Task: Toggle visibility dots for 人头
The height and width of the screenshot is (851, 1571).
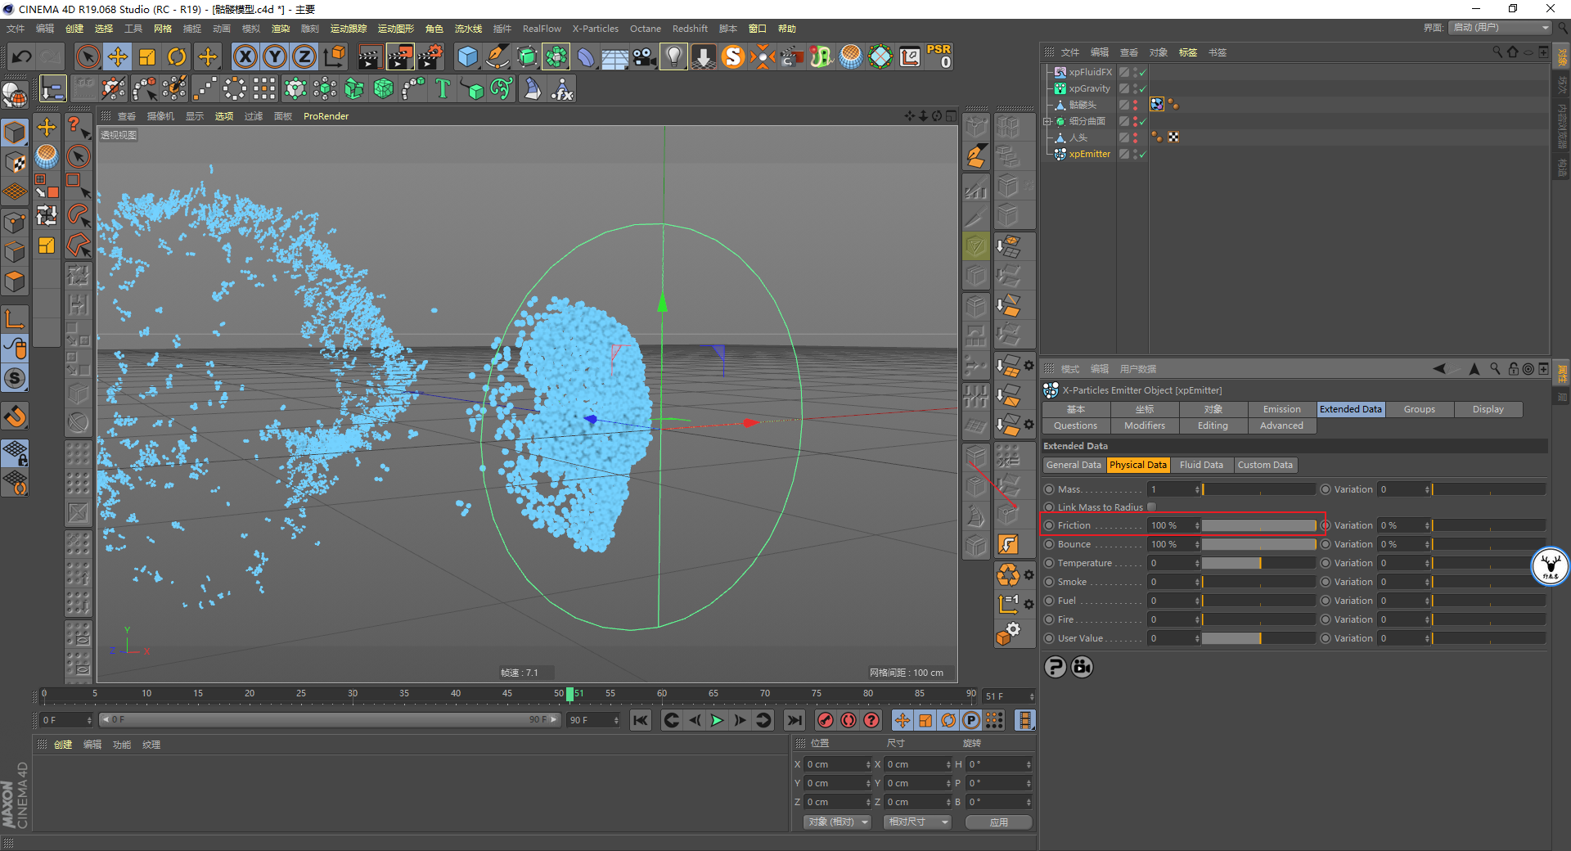Action: click(1135, 137)
